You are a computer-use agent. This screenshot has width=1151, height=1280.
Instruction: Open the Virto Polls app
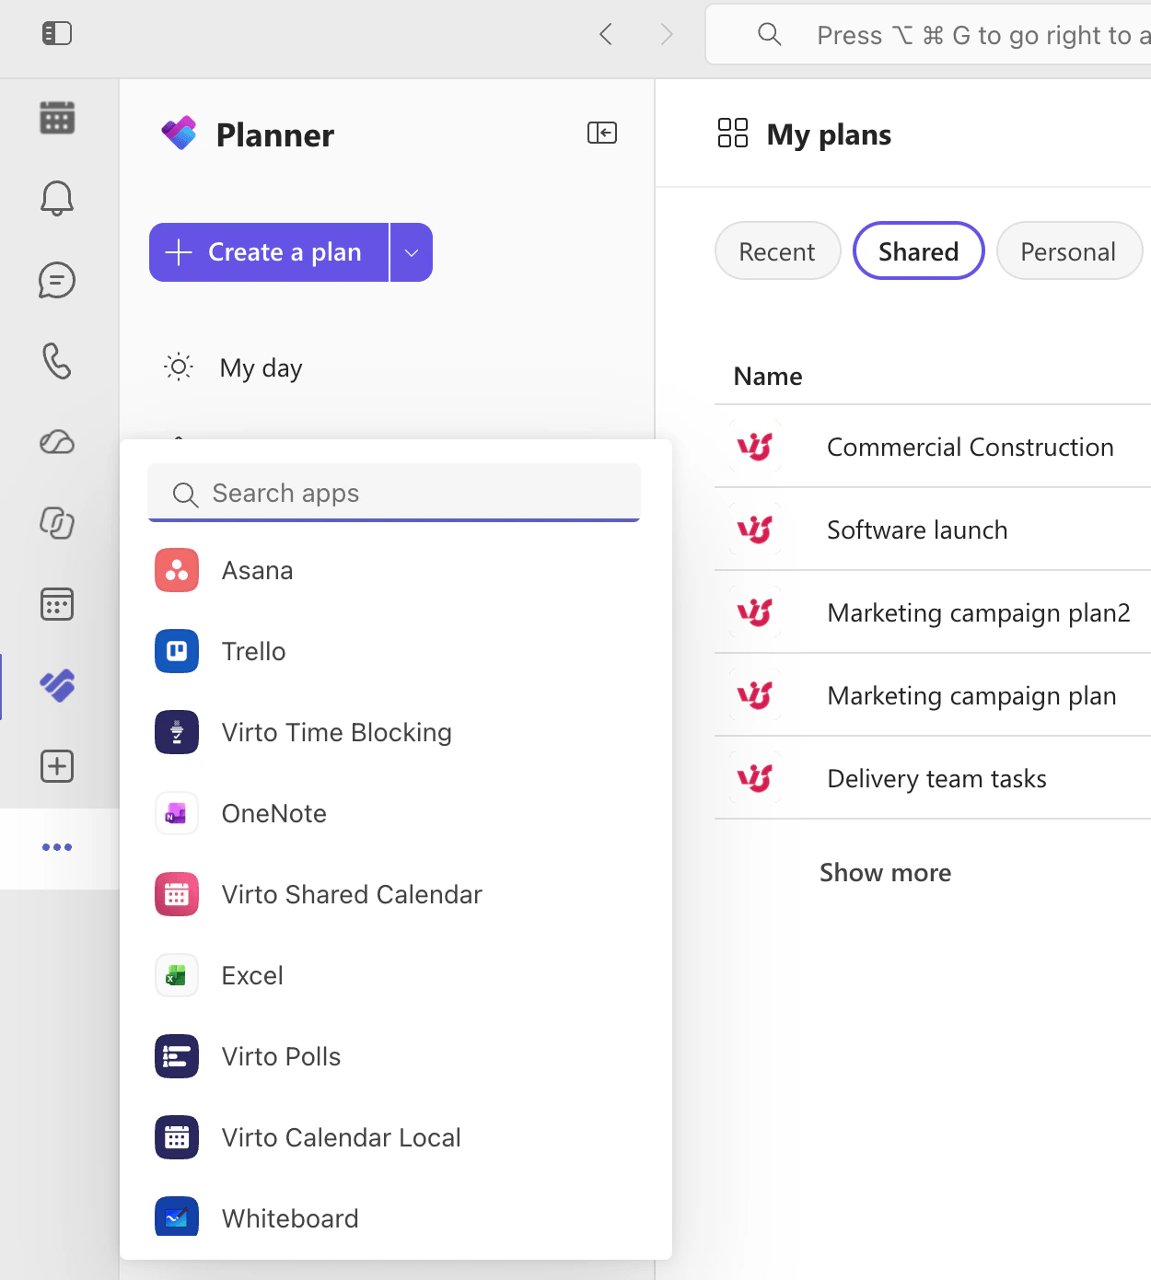point(396,1057)
